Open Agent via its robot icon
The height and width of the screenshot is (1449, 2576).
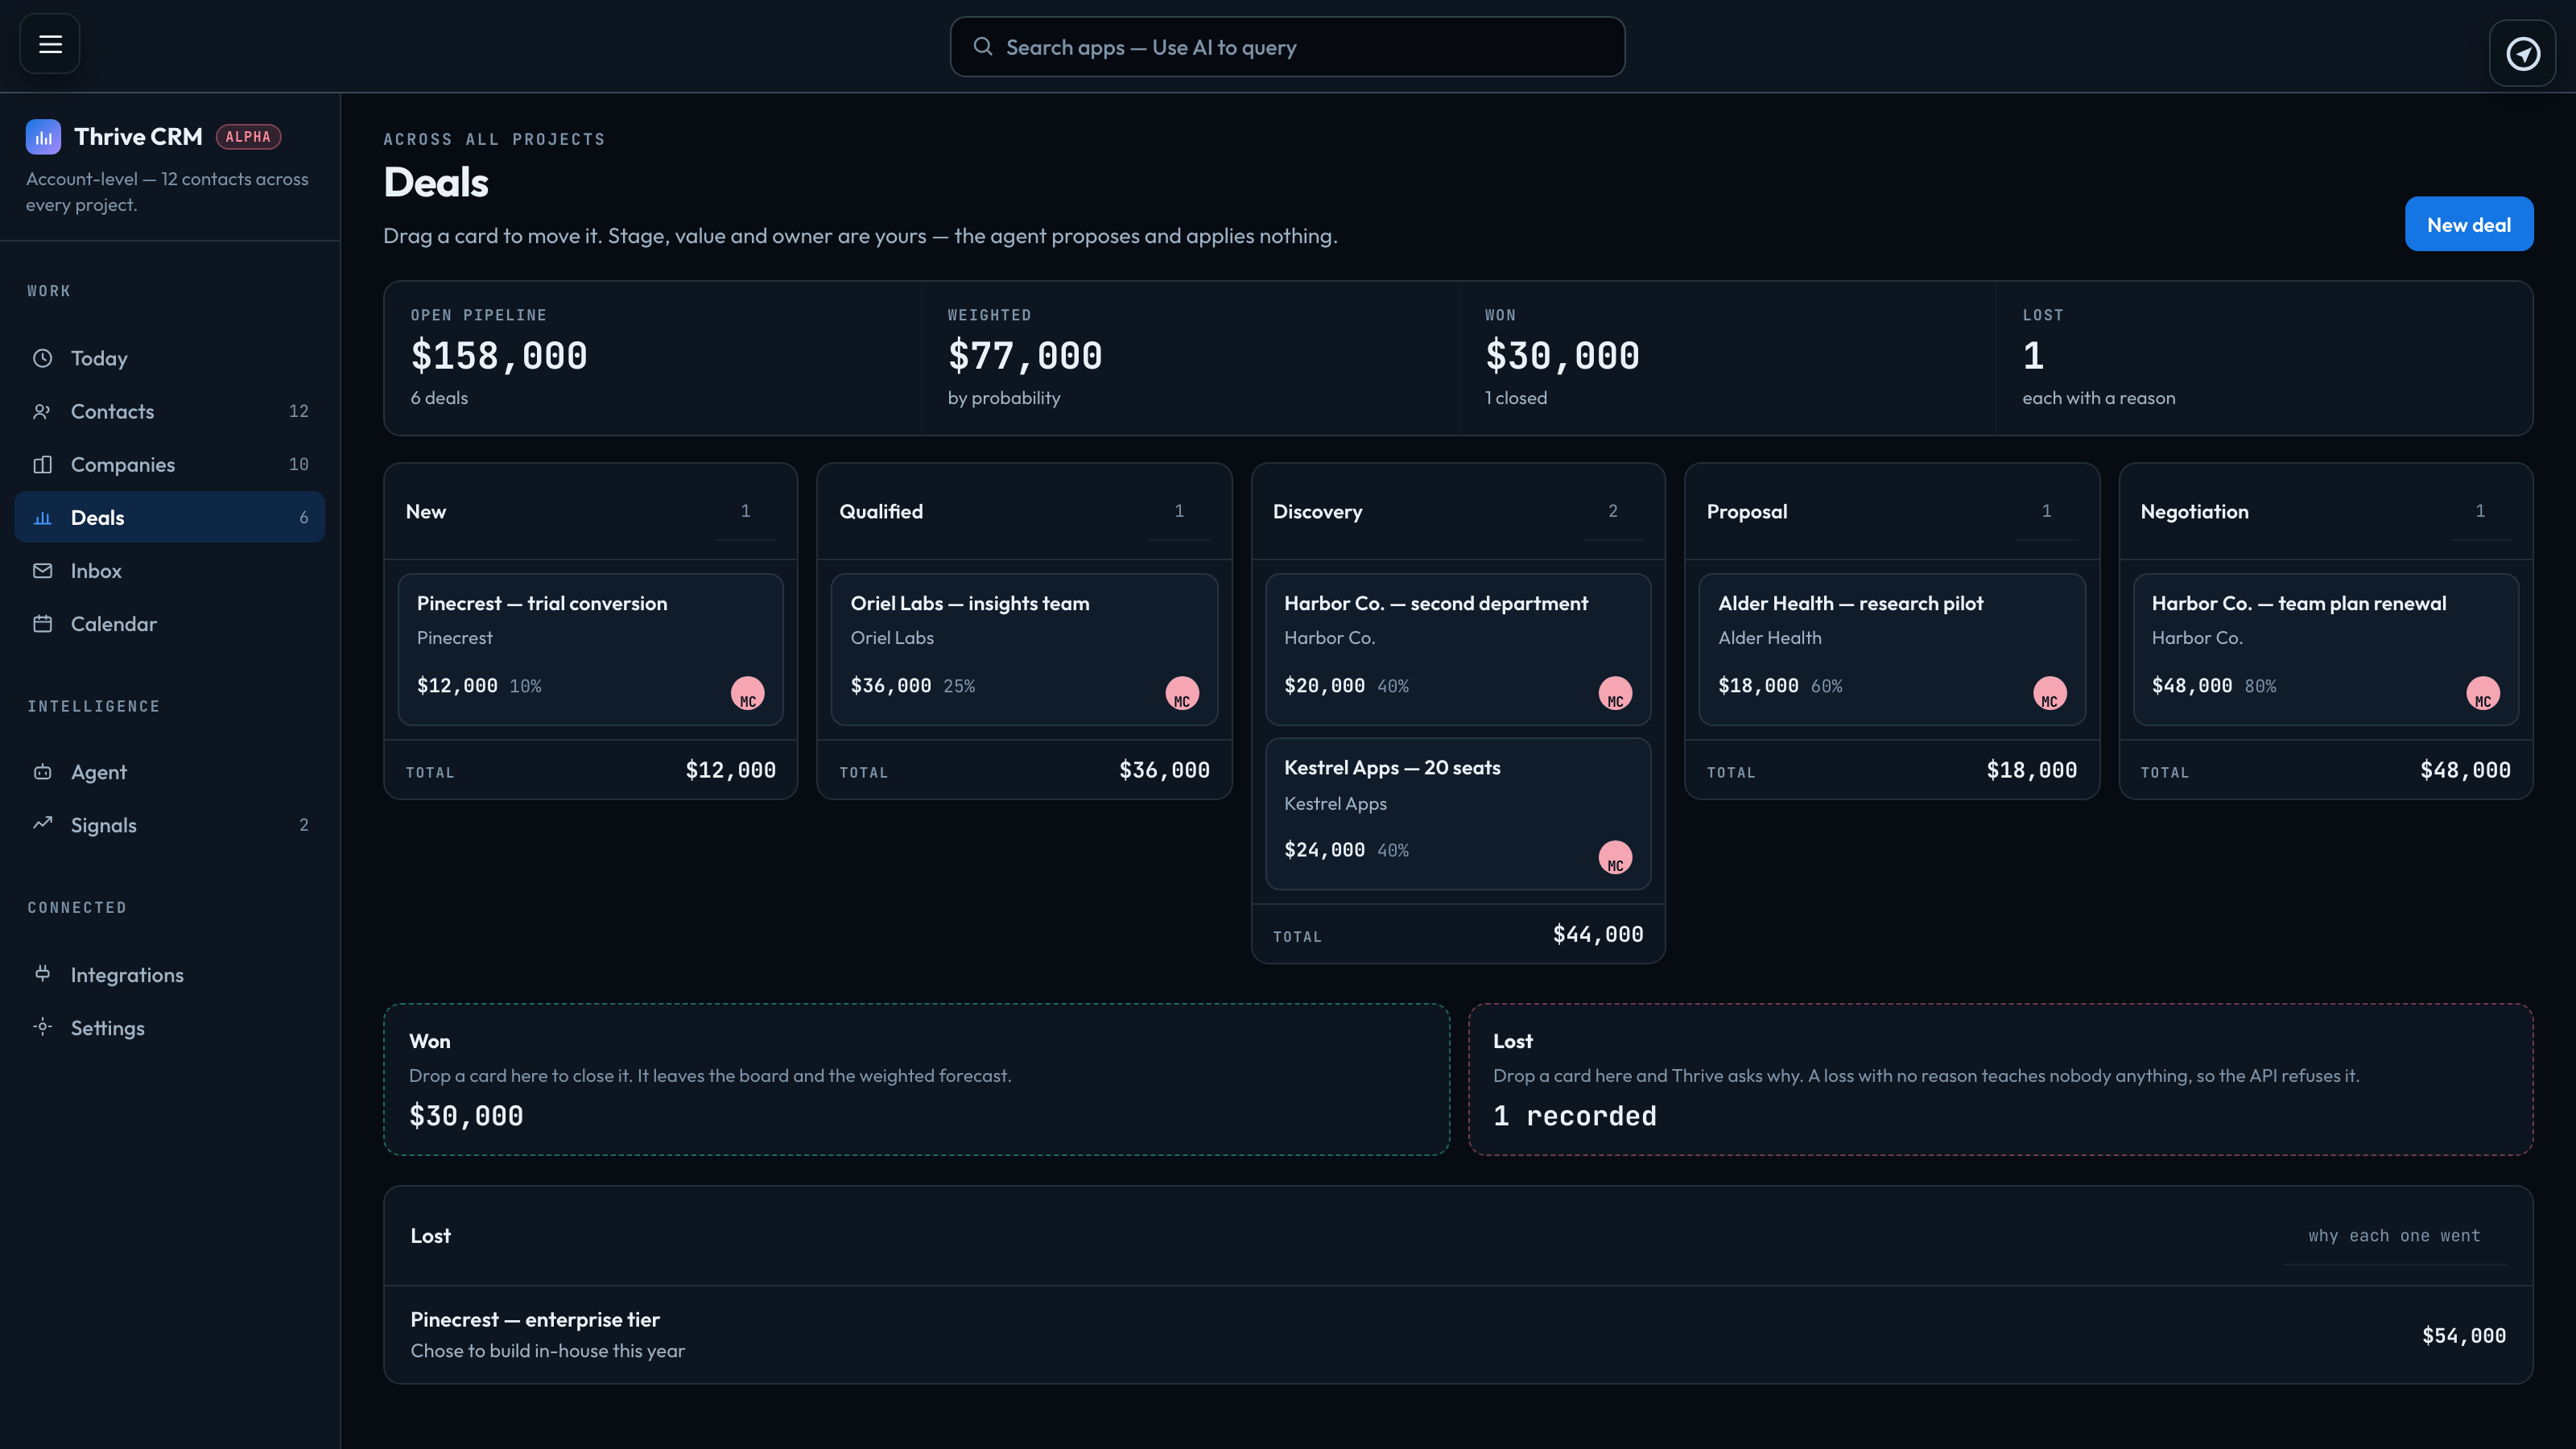pyautogui.click(x=42, y=772)
